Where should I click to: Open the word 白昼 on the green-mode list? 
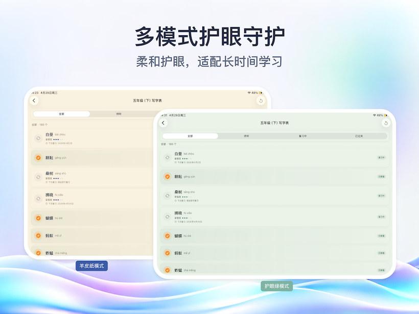(178, 154)
